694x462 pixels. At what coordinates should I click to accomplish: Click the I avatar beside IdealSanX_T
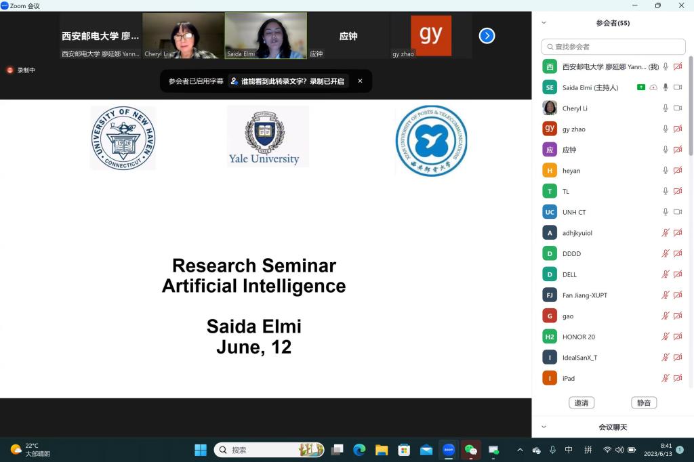(x=550, y=358)
